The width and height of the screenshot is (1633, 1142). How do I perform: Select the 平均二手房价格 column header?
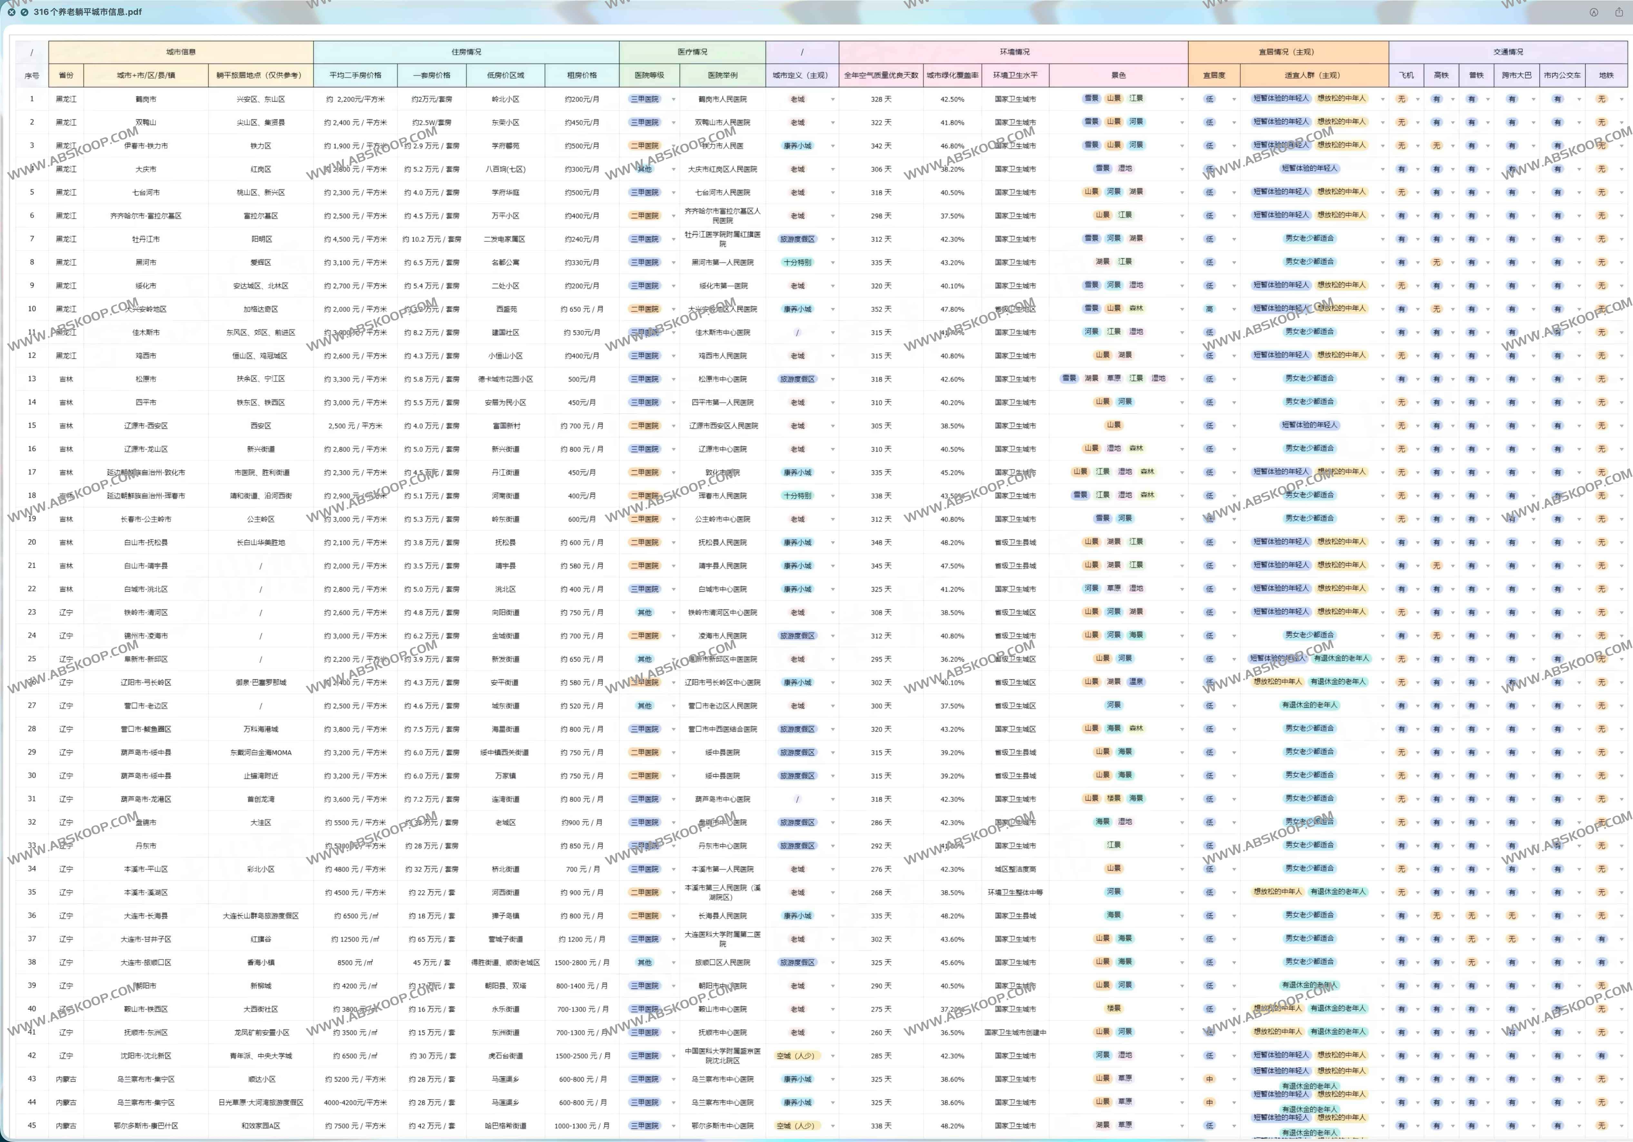355,75
